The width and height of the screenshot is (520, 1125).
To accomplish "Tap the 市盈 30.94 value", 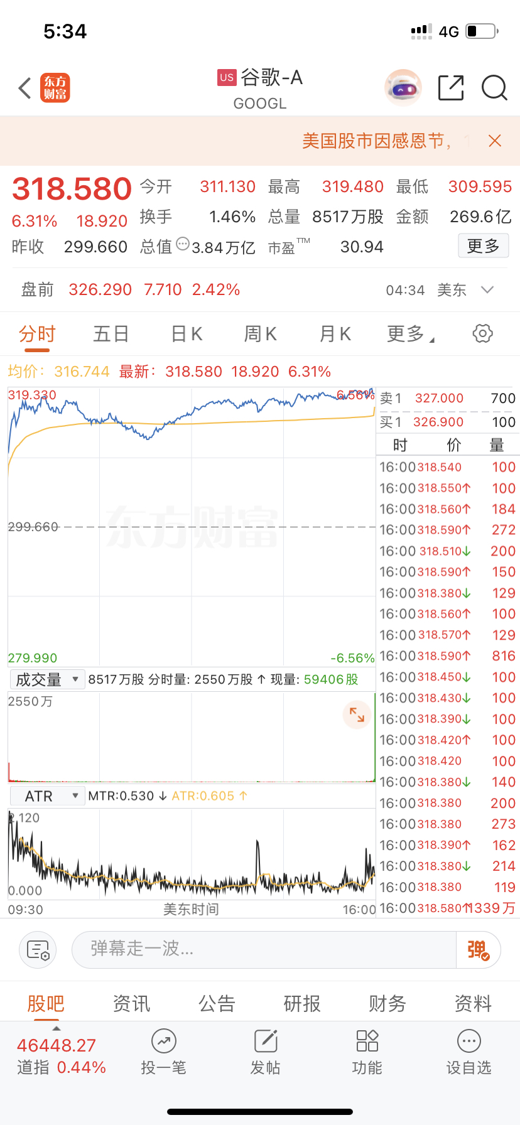I will click(x=362, y=247).
